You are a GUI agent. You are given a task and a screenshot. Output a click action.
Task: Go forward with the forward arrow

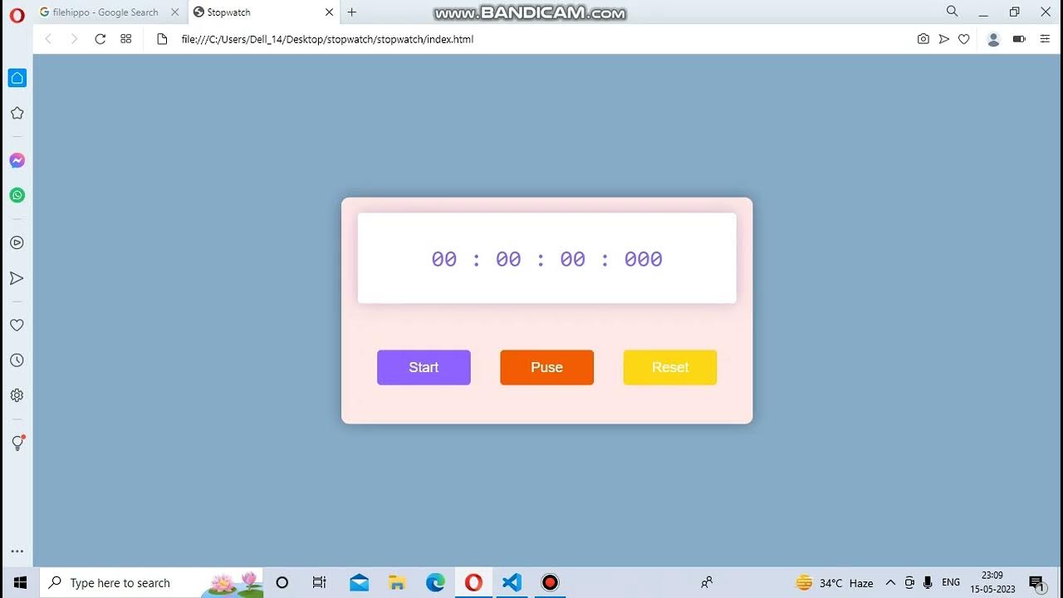tap(74, 39)
